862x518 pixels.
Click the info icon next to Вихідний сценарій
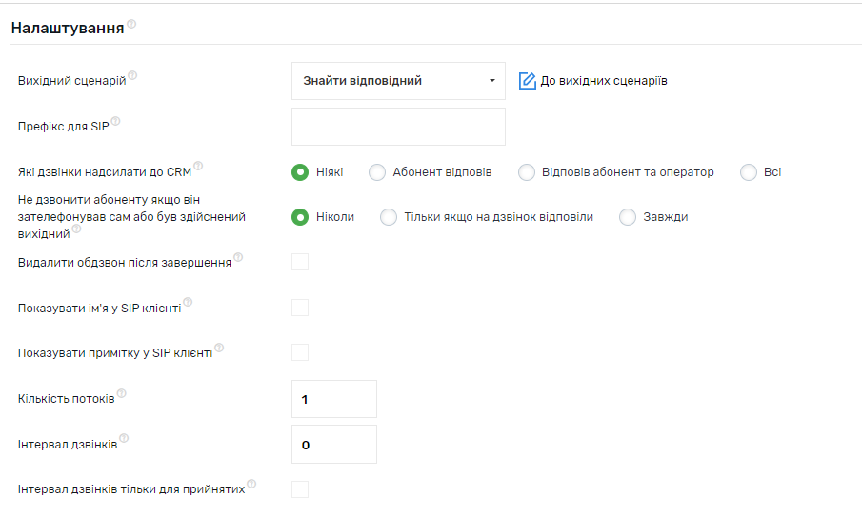point(132,76)
